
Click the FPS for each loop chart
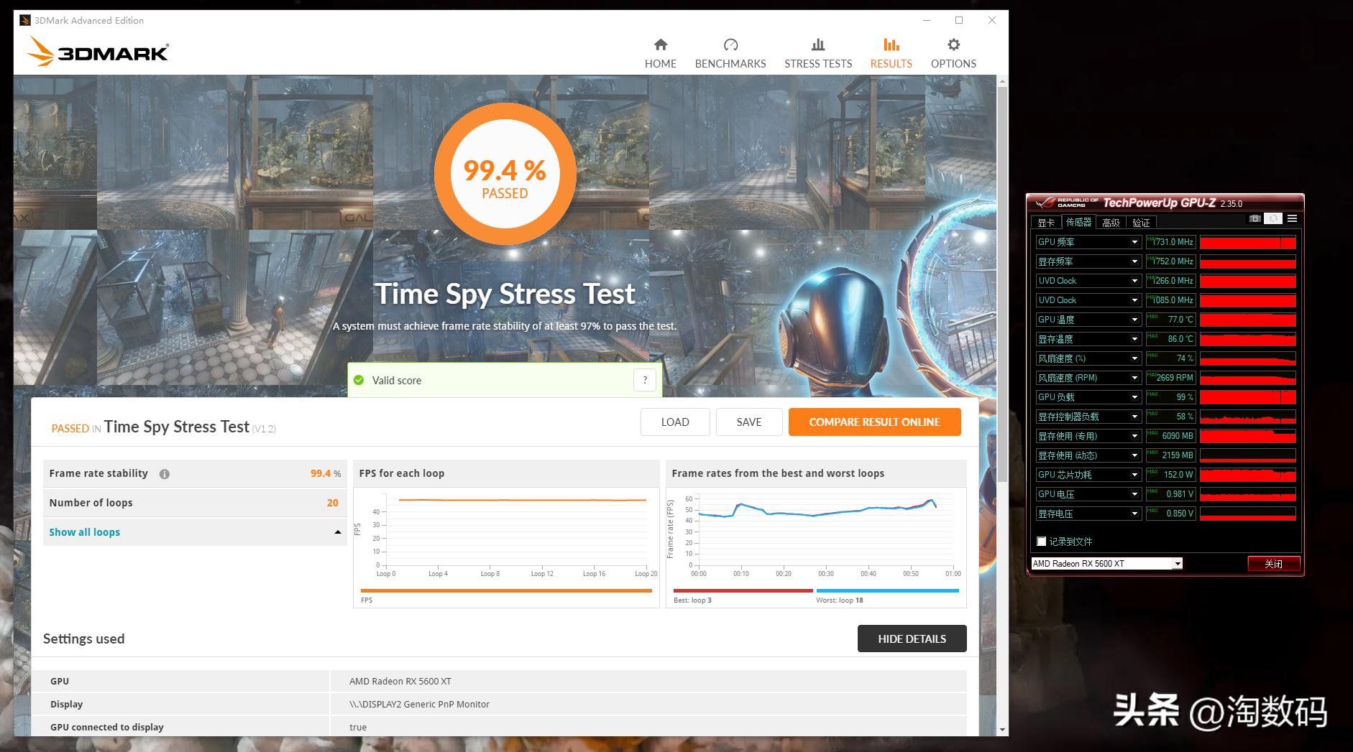tap(506, 547)
